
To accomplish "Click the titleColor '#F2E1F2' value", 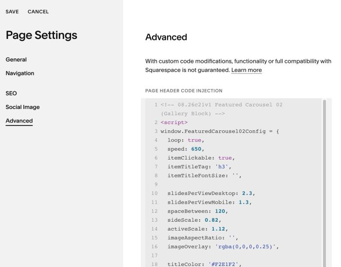I will [223, 264].
